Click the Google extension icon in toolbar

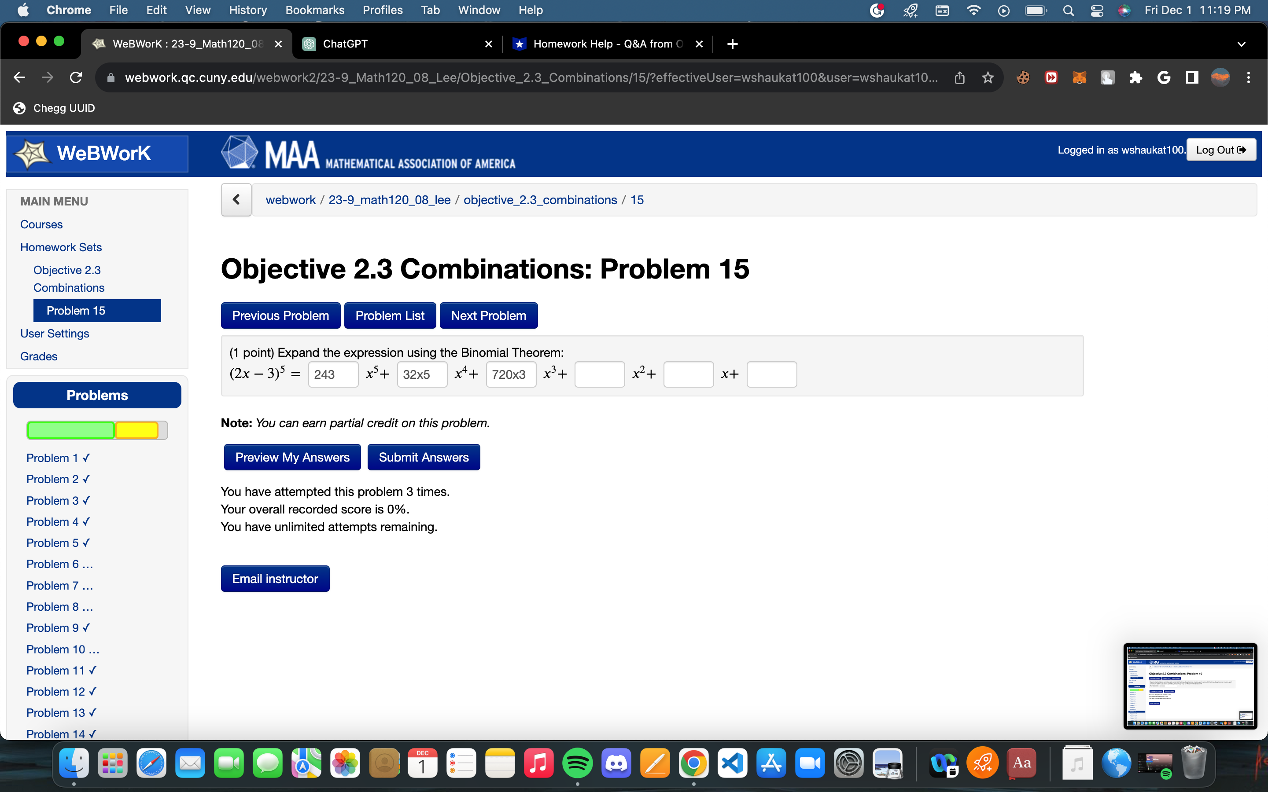[1164, 77]
